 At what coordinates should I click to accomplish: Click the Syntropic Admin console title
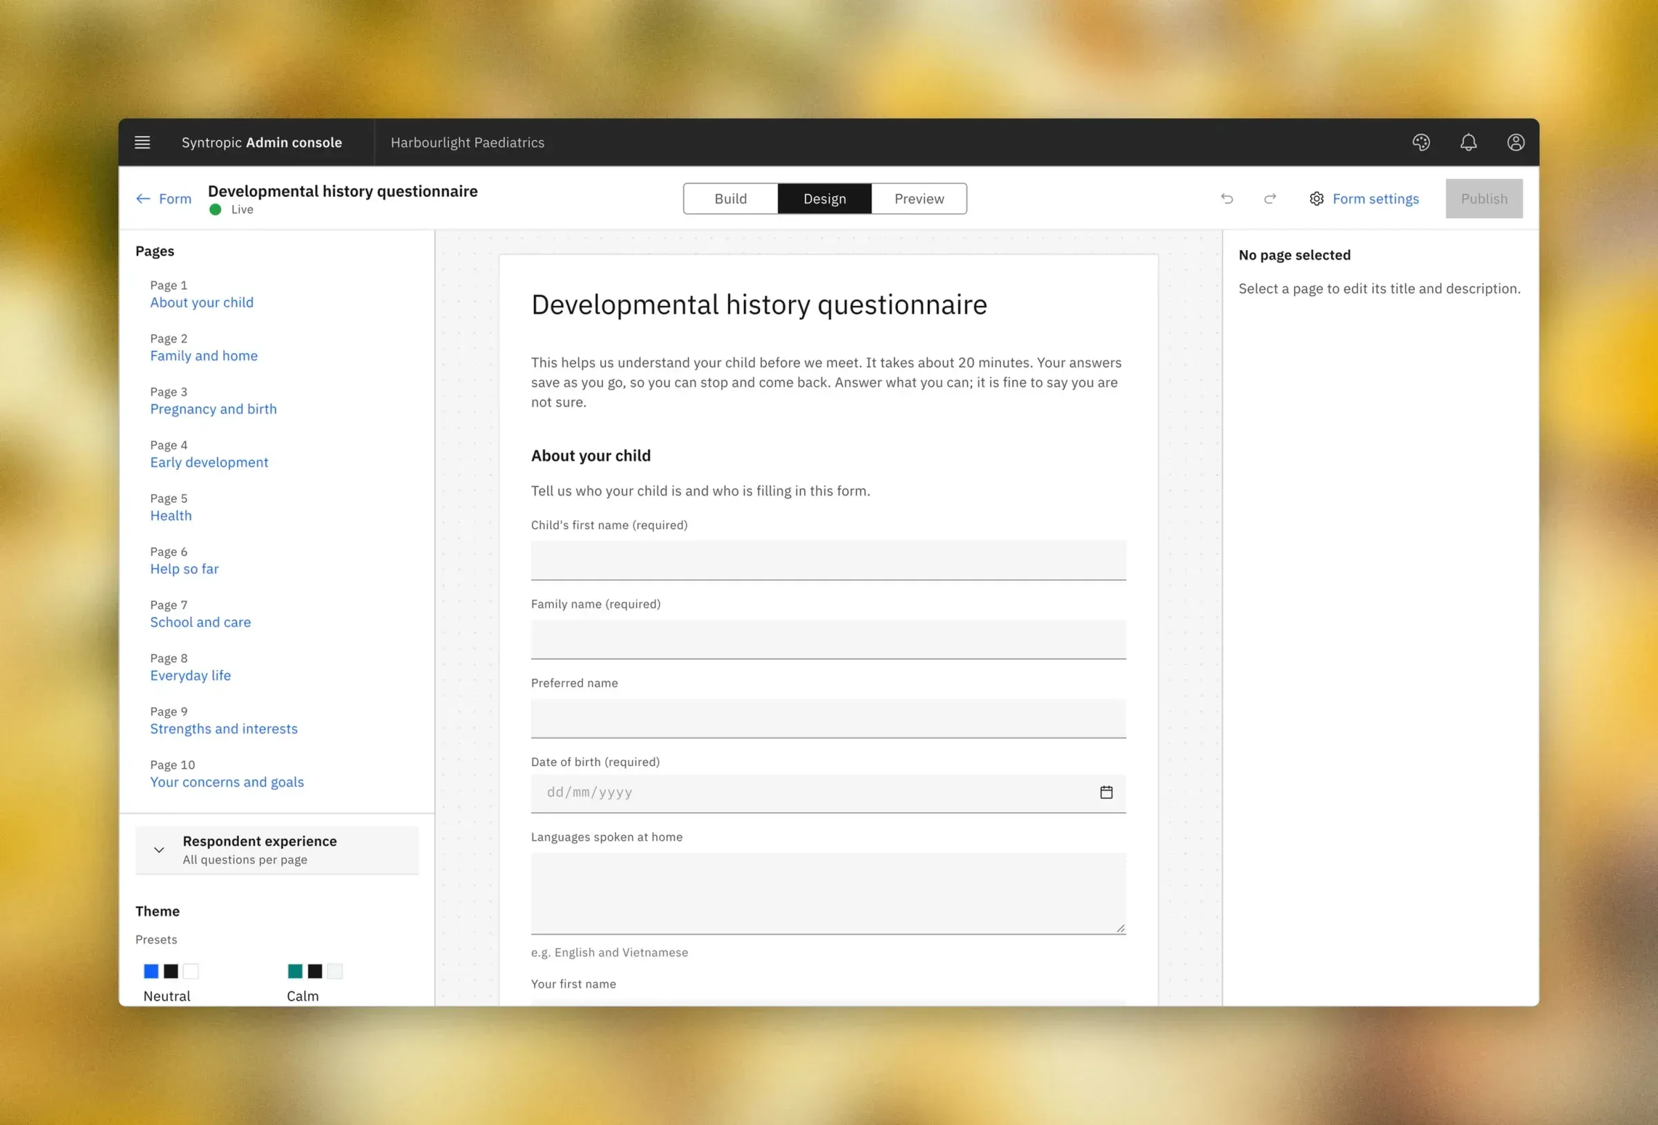(x=262, y=142)
